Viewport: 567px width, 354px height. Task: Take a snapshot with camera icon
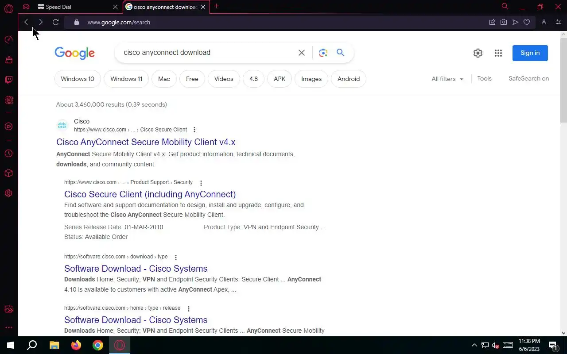tap(504, 22)
